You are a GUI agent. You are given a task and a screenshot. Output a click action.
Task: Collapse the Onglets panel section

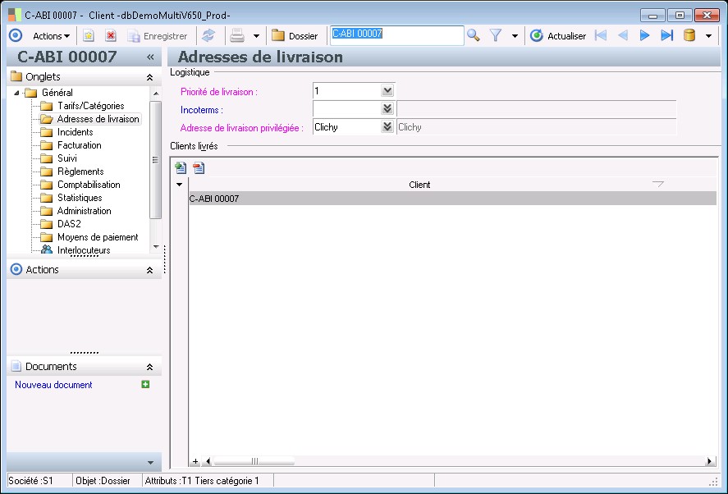[x=149, y=77]
